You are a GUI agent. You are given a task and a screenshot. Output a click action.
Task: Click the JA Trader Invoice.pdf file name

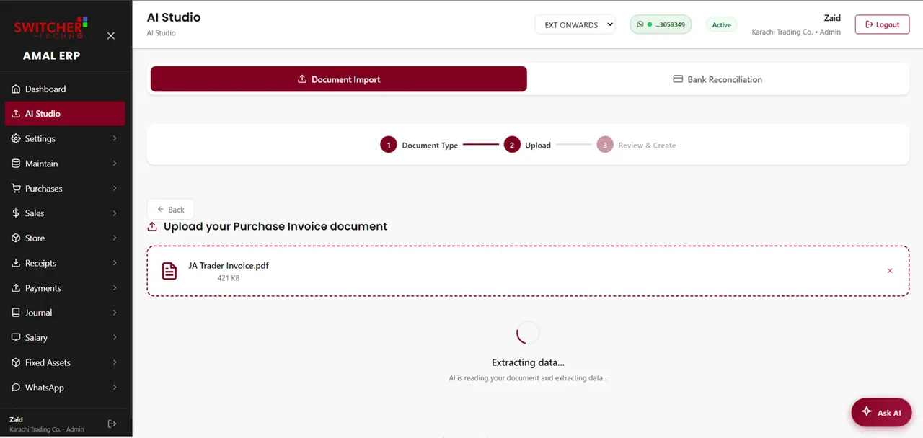[x=229, y=266]
